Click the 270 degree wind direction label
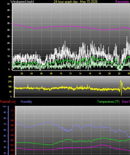Screen dimensions: 130x155 pyautogui.click(x=10, y=82)
